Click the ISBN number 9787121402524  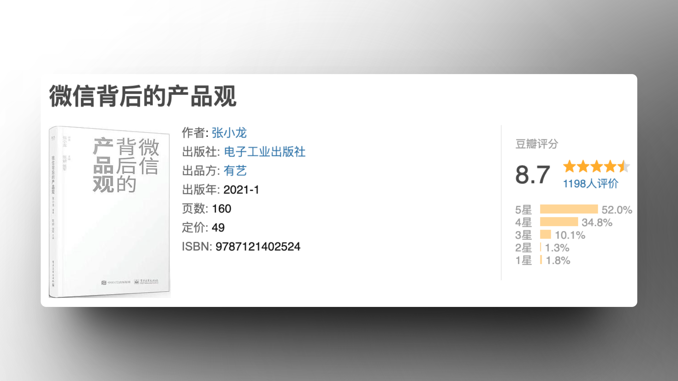(258, 247)
